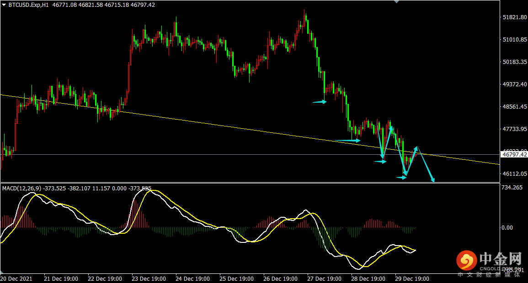
Task: Click the 27 Dec 19:00 time axis label
Action: tap(324, 278)
